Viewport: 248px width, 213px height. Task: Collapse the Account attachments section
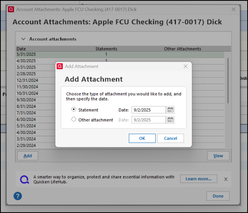tap(23, 39)
